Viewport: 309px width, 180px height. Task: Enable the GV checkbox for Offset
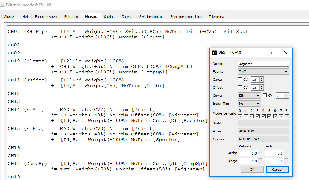pos(240,88)
